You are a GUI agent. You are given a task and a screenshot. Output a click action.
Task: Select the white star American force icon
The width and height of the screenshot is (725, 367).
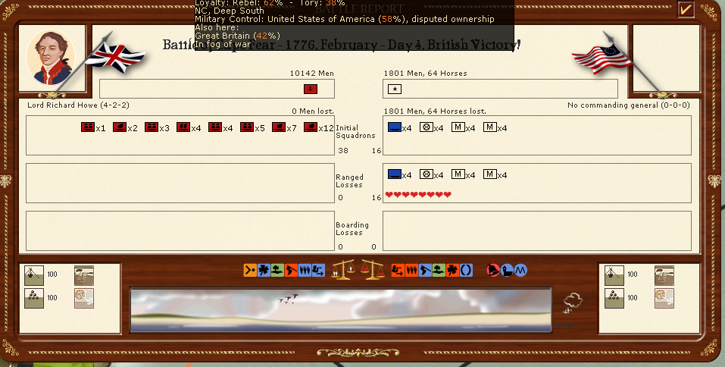(395, 89)
